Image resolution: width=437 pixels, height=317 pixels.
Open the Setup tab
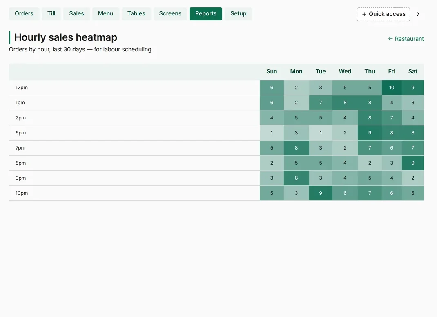tap(238, 13)
